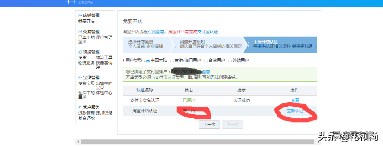
Task: Click the 支付宝实名认证 name cell
Action: tap(144, 100)
